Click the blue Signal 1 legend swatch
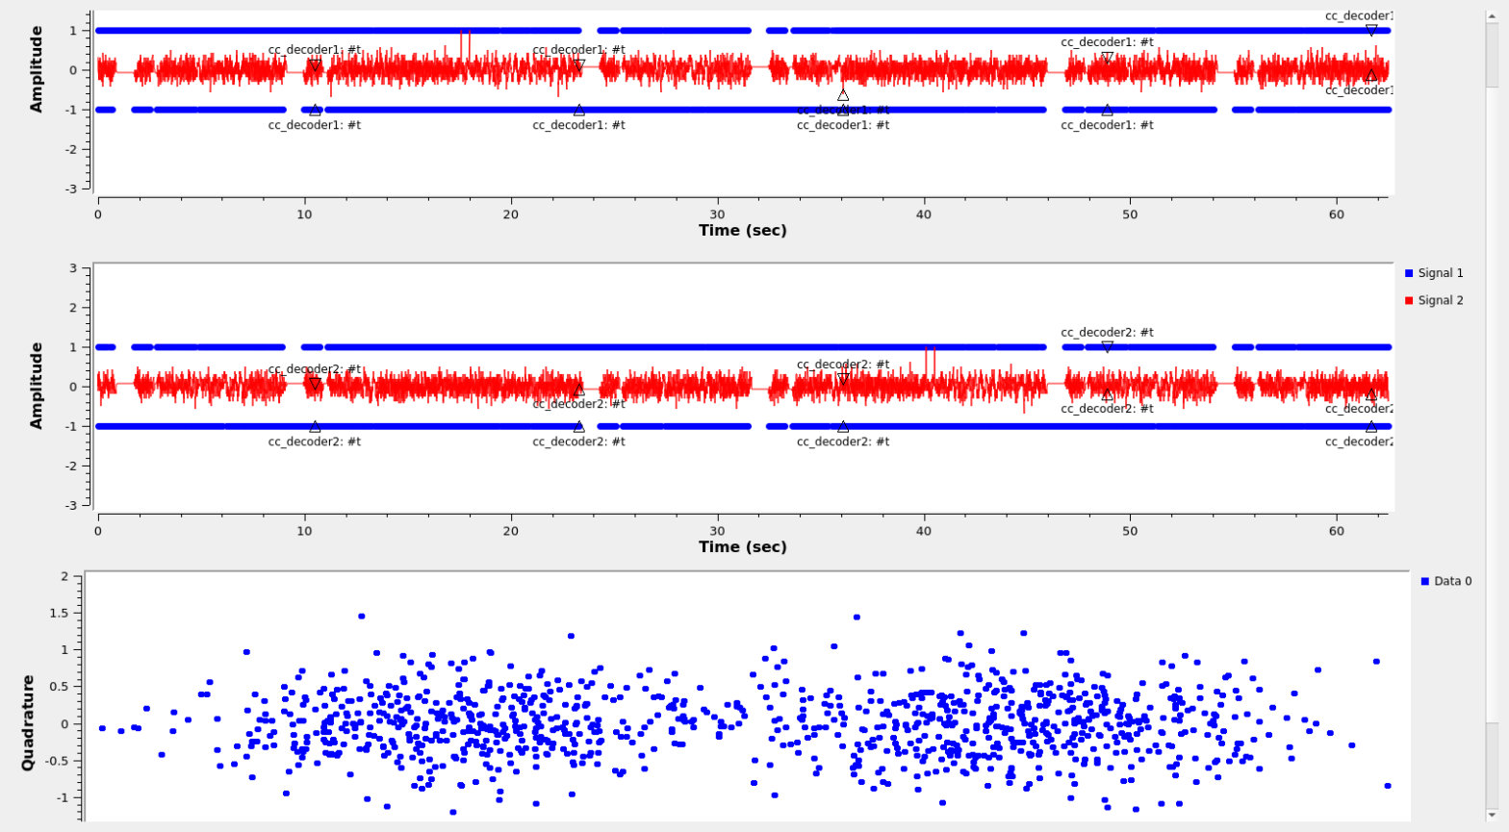 [1409, 274]
